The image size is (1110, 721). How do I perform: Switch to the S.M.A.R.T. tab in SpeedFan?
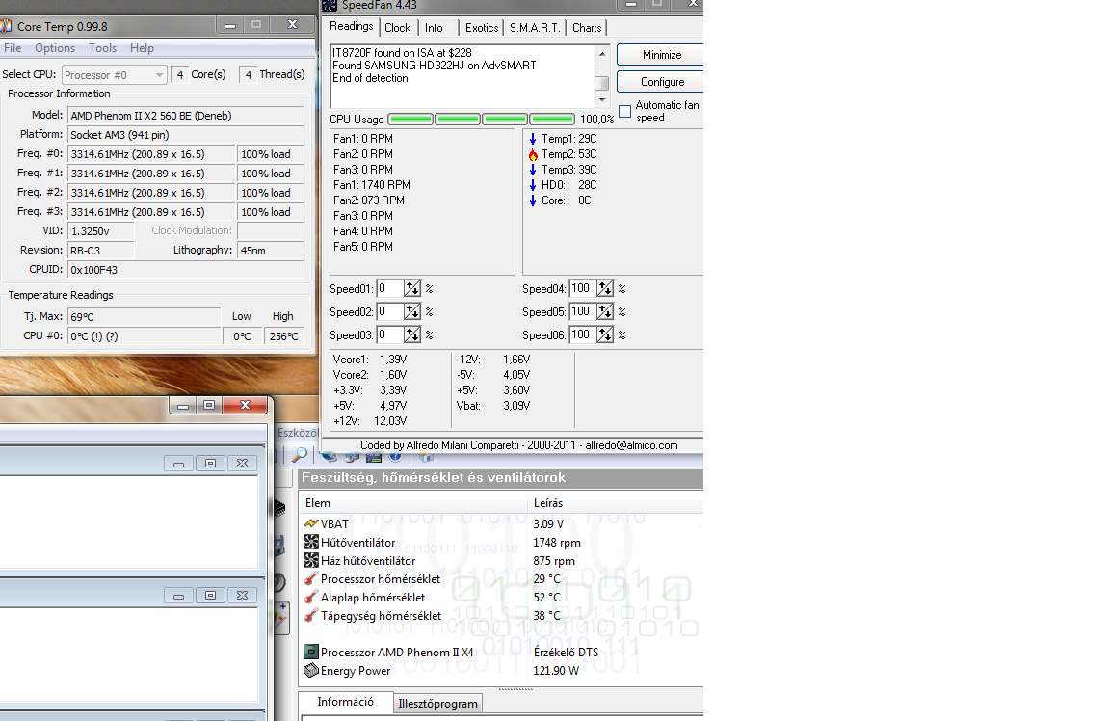pos(535,28)
